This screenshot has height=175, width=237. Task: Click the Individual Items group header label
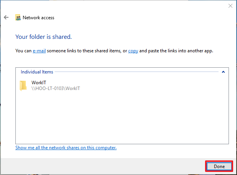point(37,72)
